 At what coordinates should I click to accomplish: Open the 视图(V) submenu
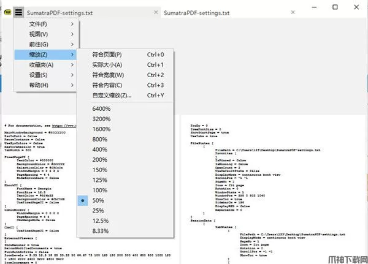tap(45, 34)
